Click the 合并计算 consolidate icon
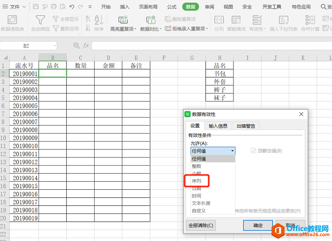 tap(310, 20)
